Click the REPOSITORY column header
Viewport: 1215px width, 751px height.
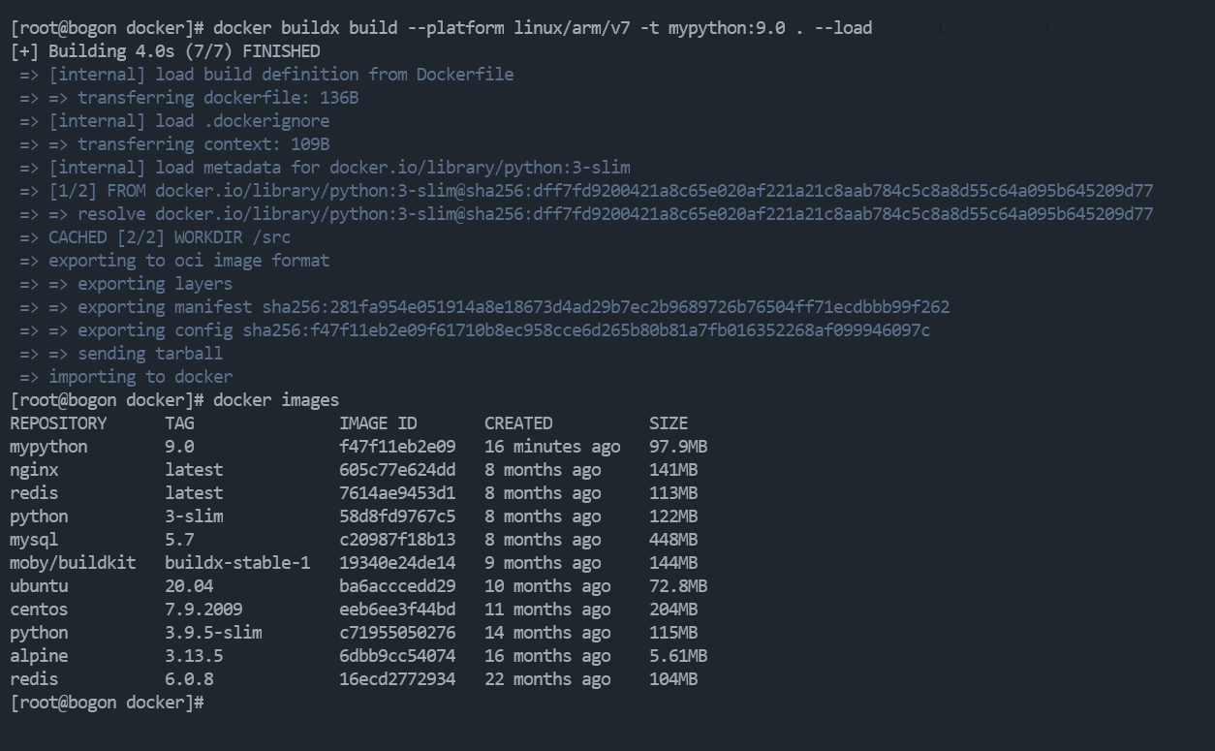click(x=58, y=423)
